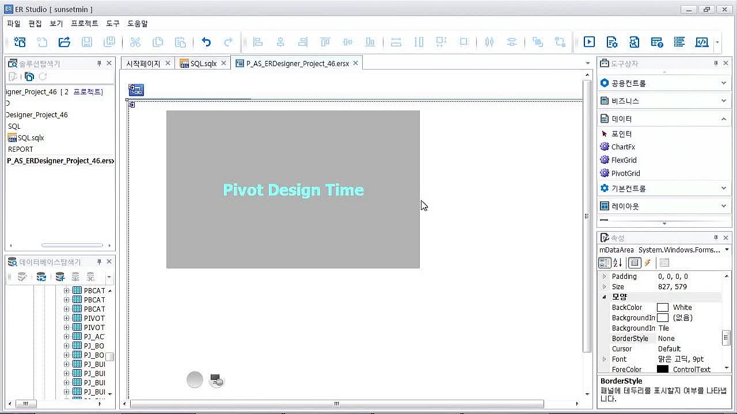Click the save (floppy disk) toolbar icon
The image size is (737, 414).
86,42
